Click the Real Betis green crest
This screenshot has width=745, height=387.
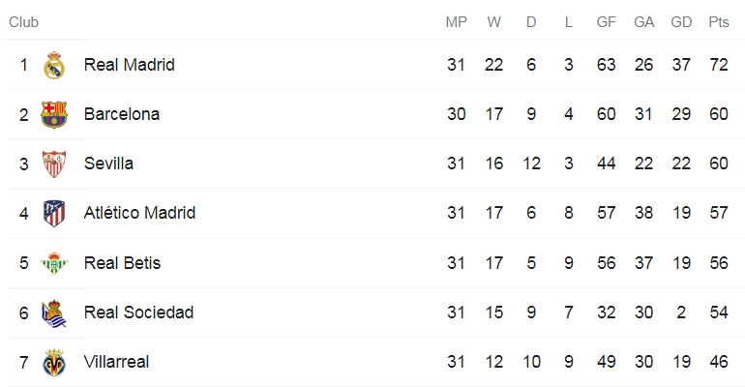point(54,262)
